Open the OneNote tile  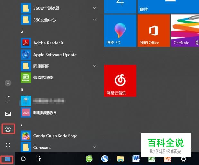click(x=185, y=31)
